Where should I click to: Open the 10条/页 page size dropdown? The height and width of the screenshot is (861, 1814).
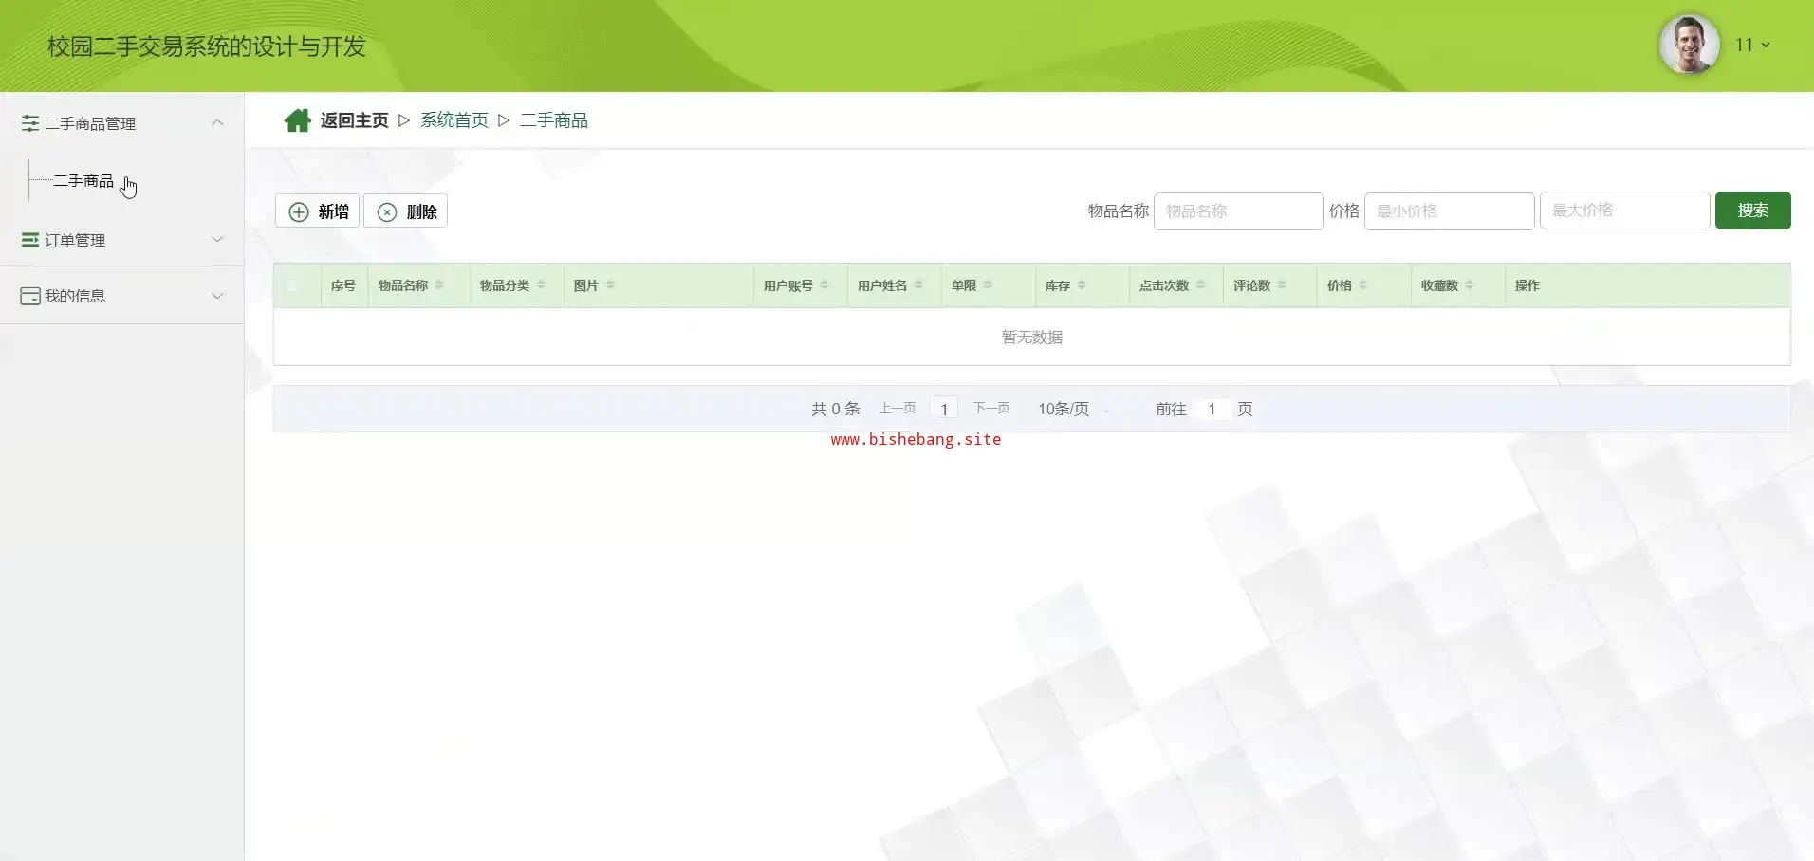[x=1074, y=409]
